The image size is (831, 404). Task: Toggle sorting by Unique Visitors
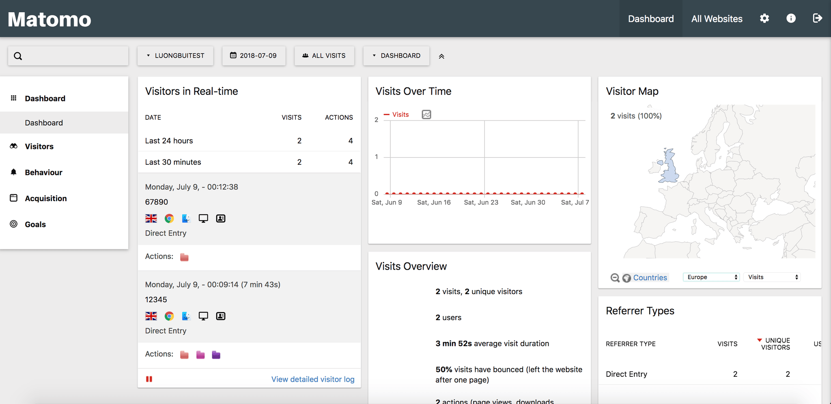[773, 344]
